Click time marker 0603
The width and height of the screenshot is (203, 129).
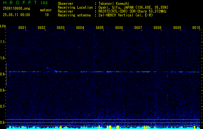click(x=61, y=28)
